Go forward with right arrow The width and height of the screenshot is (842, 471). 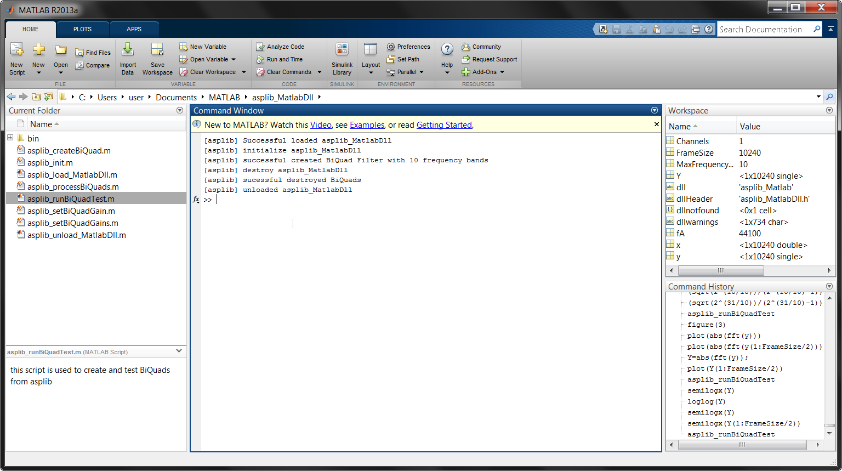click(x=23, y=97)
